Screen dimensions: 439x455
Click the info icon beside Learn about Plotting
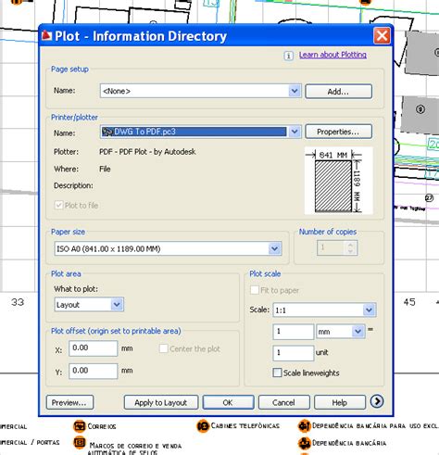point(288,56)
